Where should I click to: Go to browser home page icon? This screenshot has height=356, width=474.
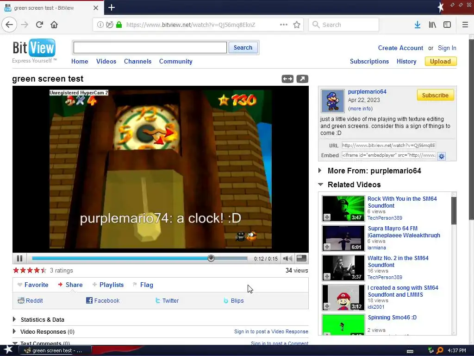54,25
